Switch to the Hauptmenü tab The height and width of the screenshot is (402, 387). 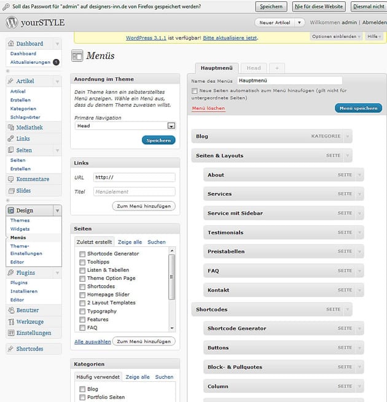click(217, 68)
